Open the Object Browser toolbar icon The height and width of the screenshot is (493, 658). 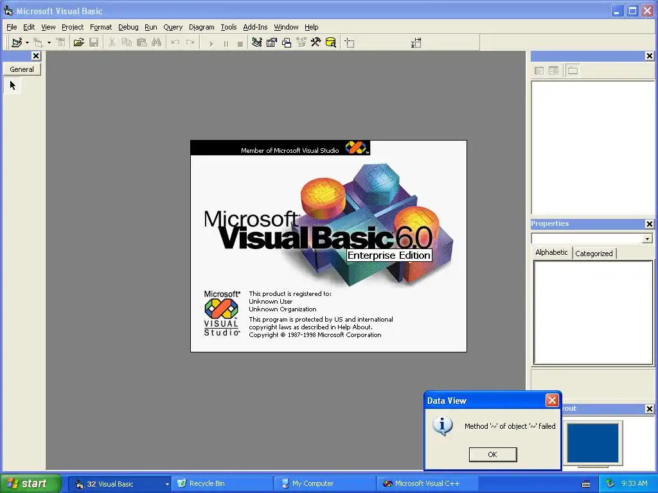click(301, 42)
